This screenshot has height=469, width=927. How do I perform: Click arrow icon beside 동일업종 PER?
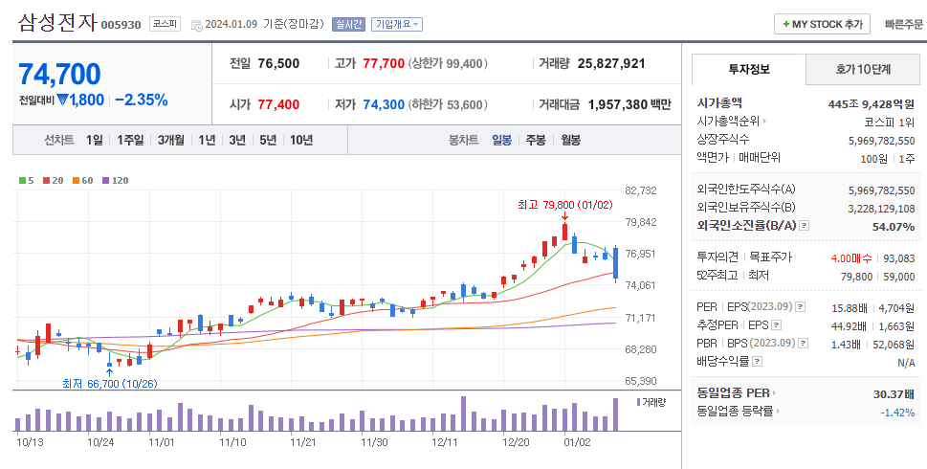click(x=774, y=393)
